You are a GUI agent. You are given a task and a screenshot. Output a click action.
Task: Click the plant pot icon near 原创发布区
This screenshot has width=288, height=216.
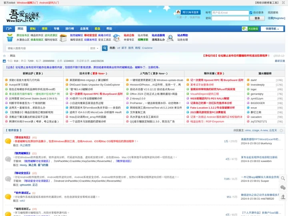pyautogui.click(x=10, y=38)
